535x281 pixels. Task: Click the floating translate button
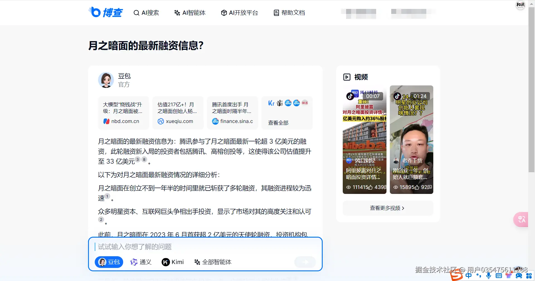click(x=521, y=220)
